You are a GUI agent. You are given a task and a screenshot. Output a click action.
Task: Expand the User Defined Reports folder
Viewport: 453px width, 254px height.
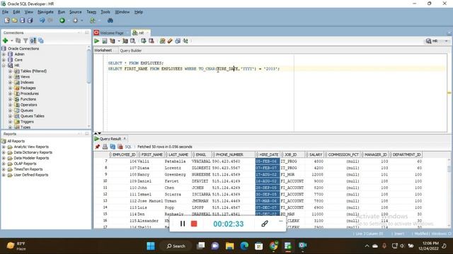4,175
